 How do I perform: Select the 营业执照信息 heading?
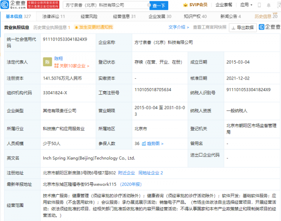17,27
